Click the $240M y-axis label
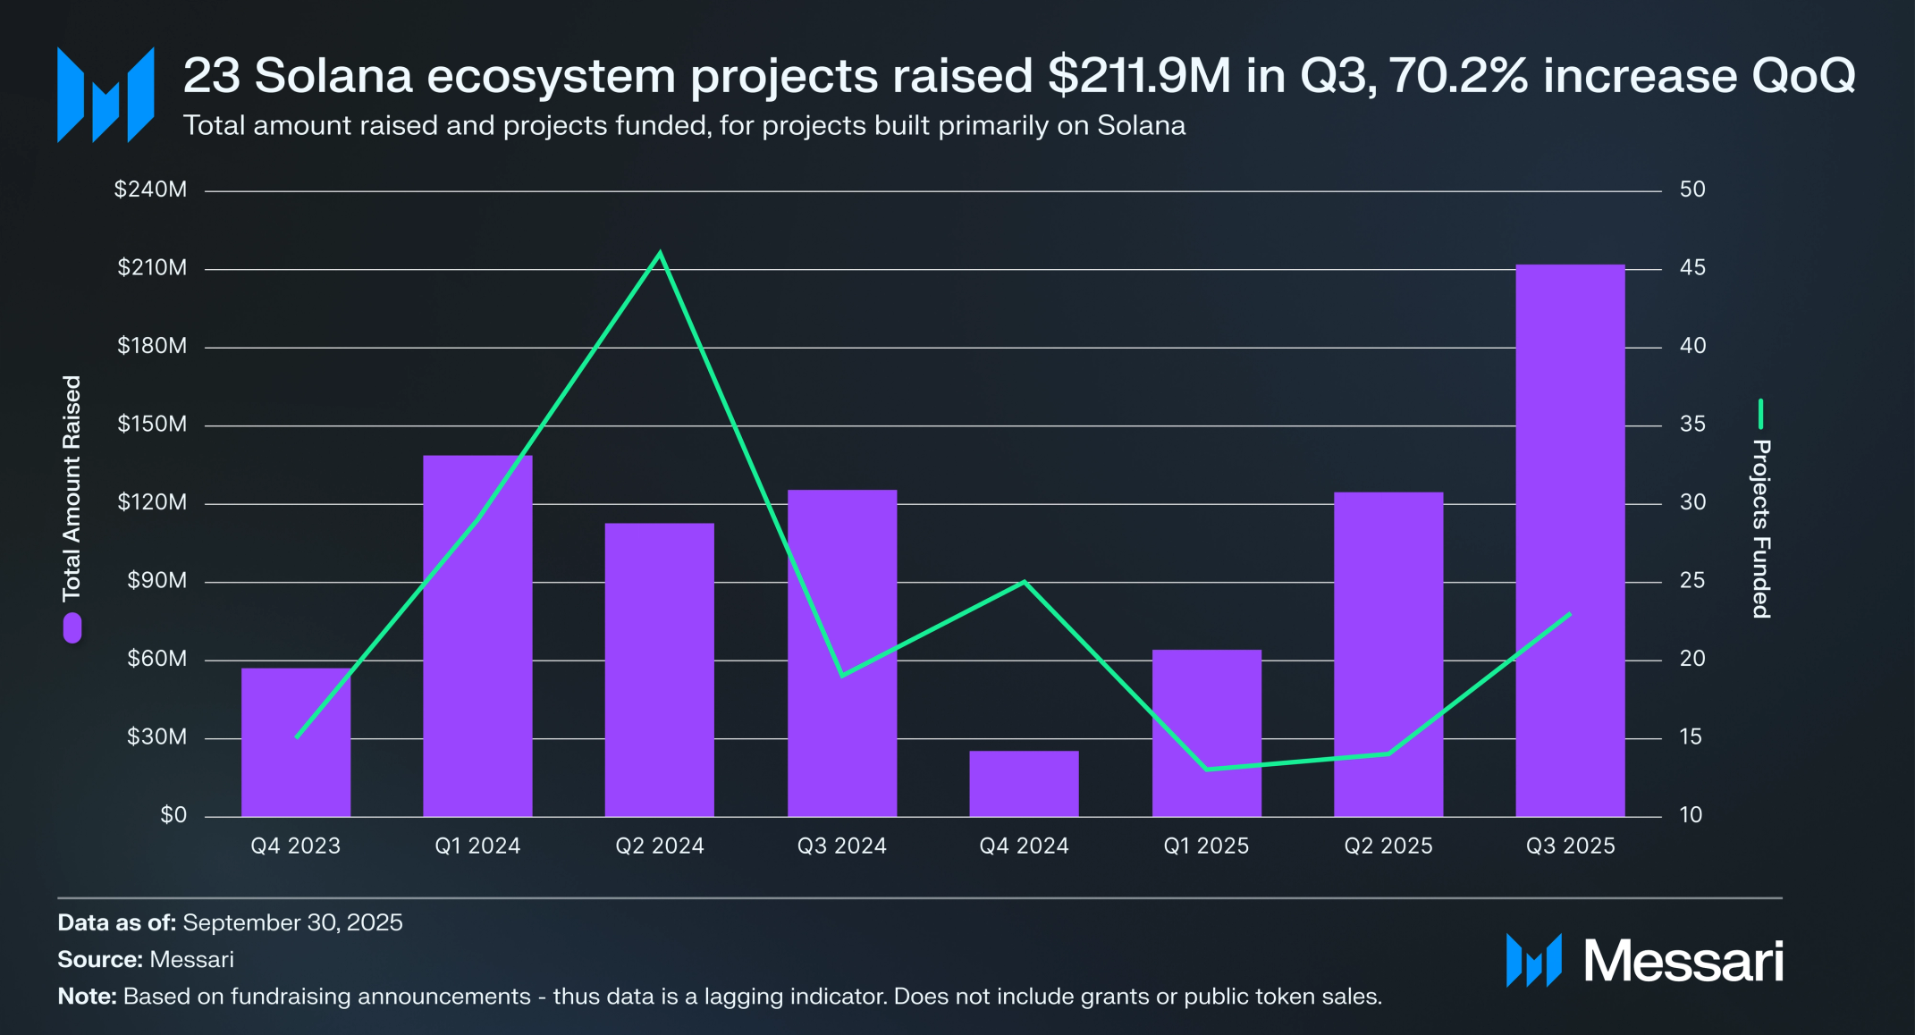The image size is (1915, 1035). 150,189
